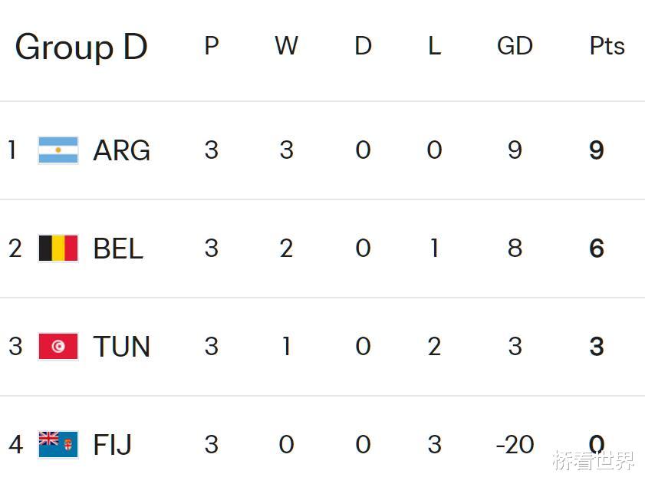Image resolution: width=645 pixels, height=484 pixels.
Task: Click the Argentina flag icon
Action: pos(58,150)
